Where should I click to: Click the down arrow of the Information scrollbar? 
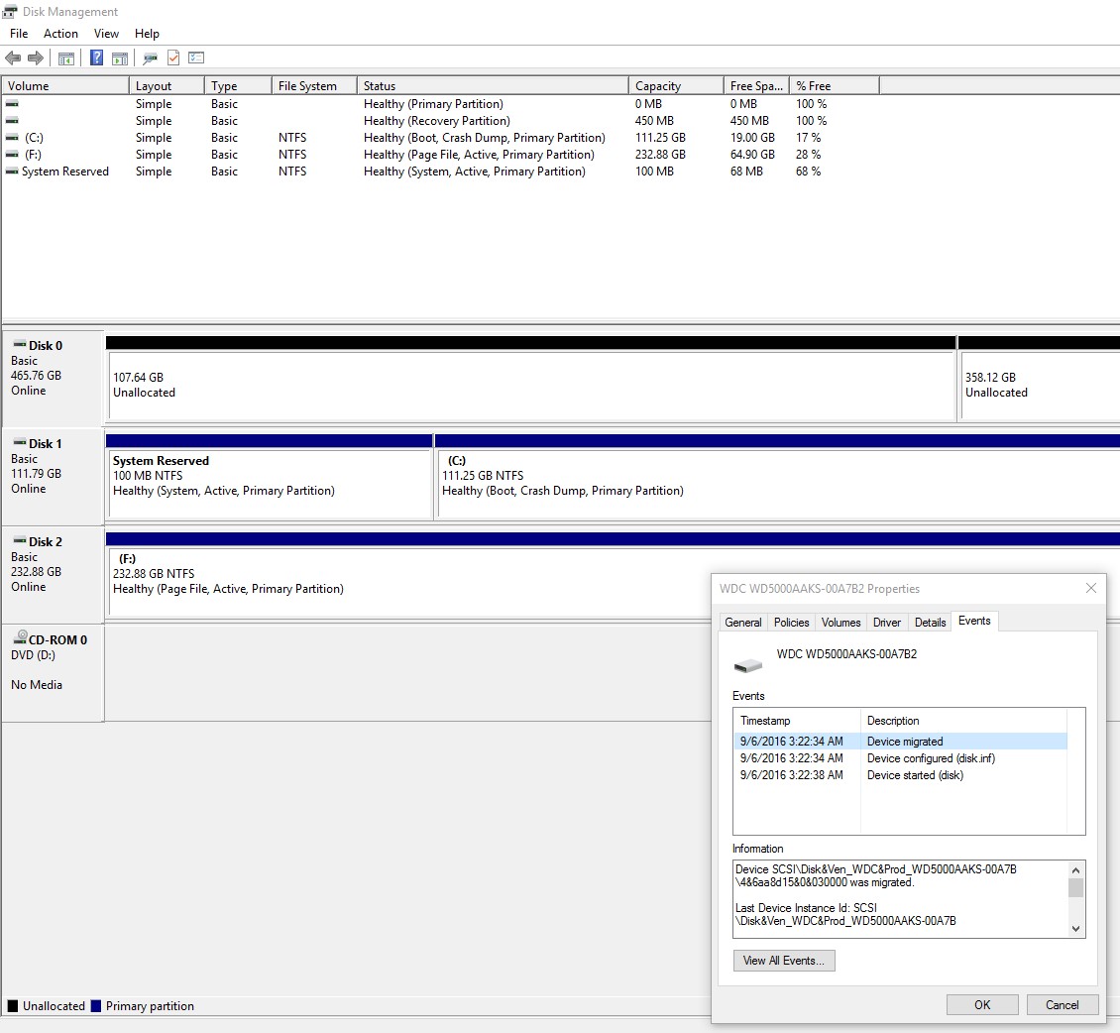click(1075, 929)
